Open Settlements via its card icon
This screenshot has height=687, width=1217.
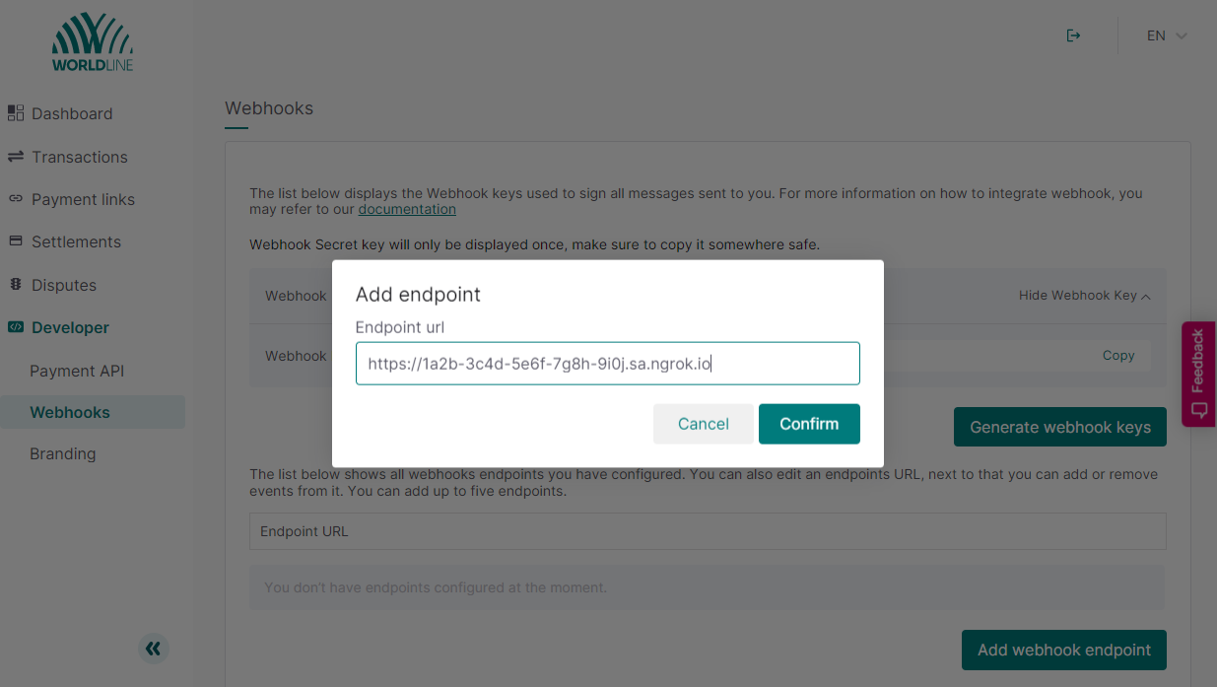[16, 241]
